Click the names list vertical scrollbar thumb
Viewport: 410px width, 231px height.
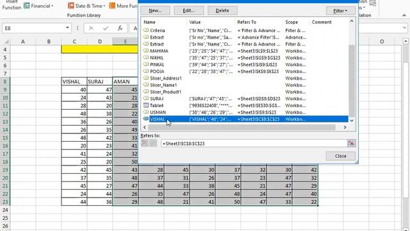[x=352, y=81]
